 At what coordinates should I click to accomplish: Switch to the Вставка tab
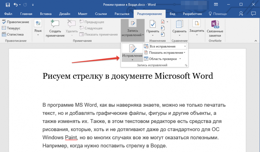click(46, 14)
